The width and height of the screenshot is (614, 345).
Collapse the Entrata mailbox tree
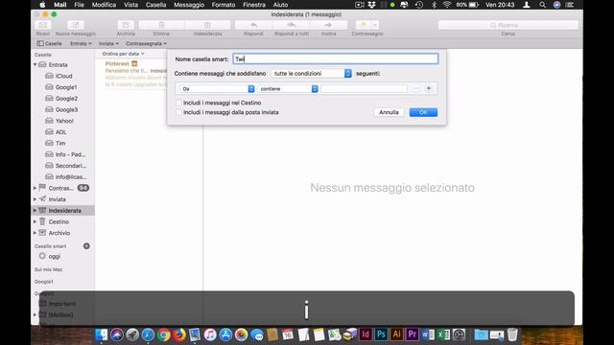pos(35,64)
